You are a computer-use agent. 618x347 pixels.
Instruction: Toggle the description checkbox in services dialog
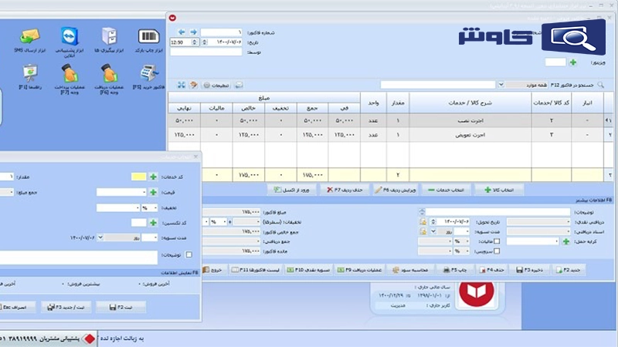point(189,255)
